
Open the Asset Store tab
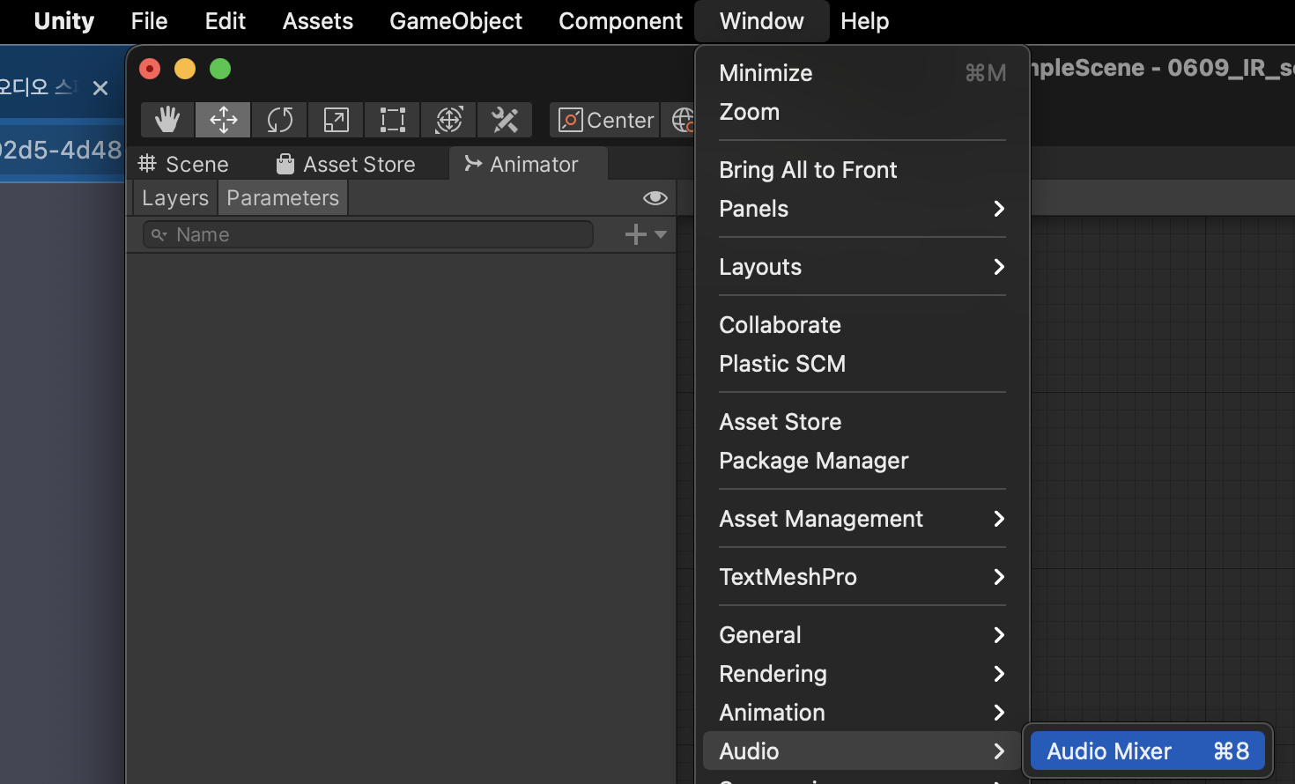346,165
